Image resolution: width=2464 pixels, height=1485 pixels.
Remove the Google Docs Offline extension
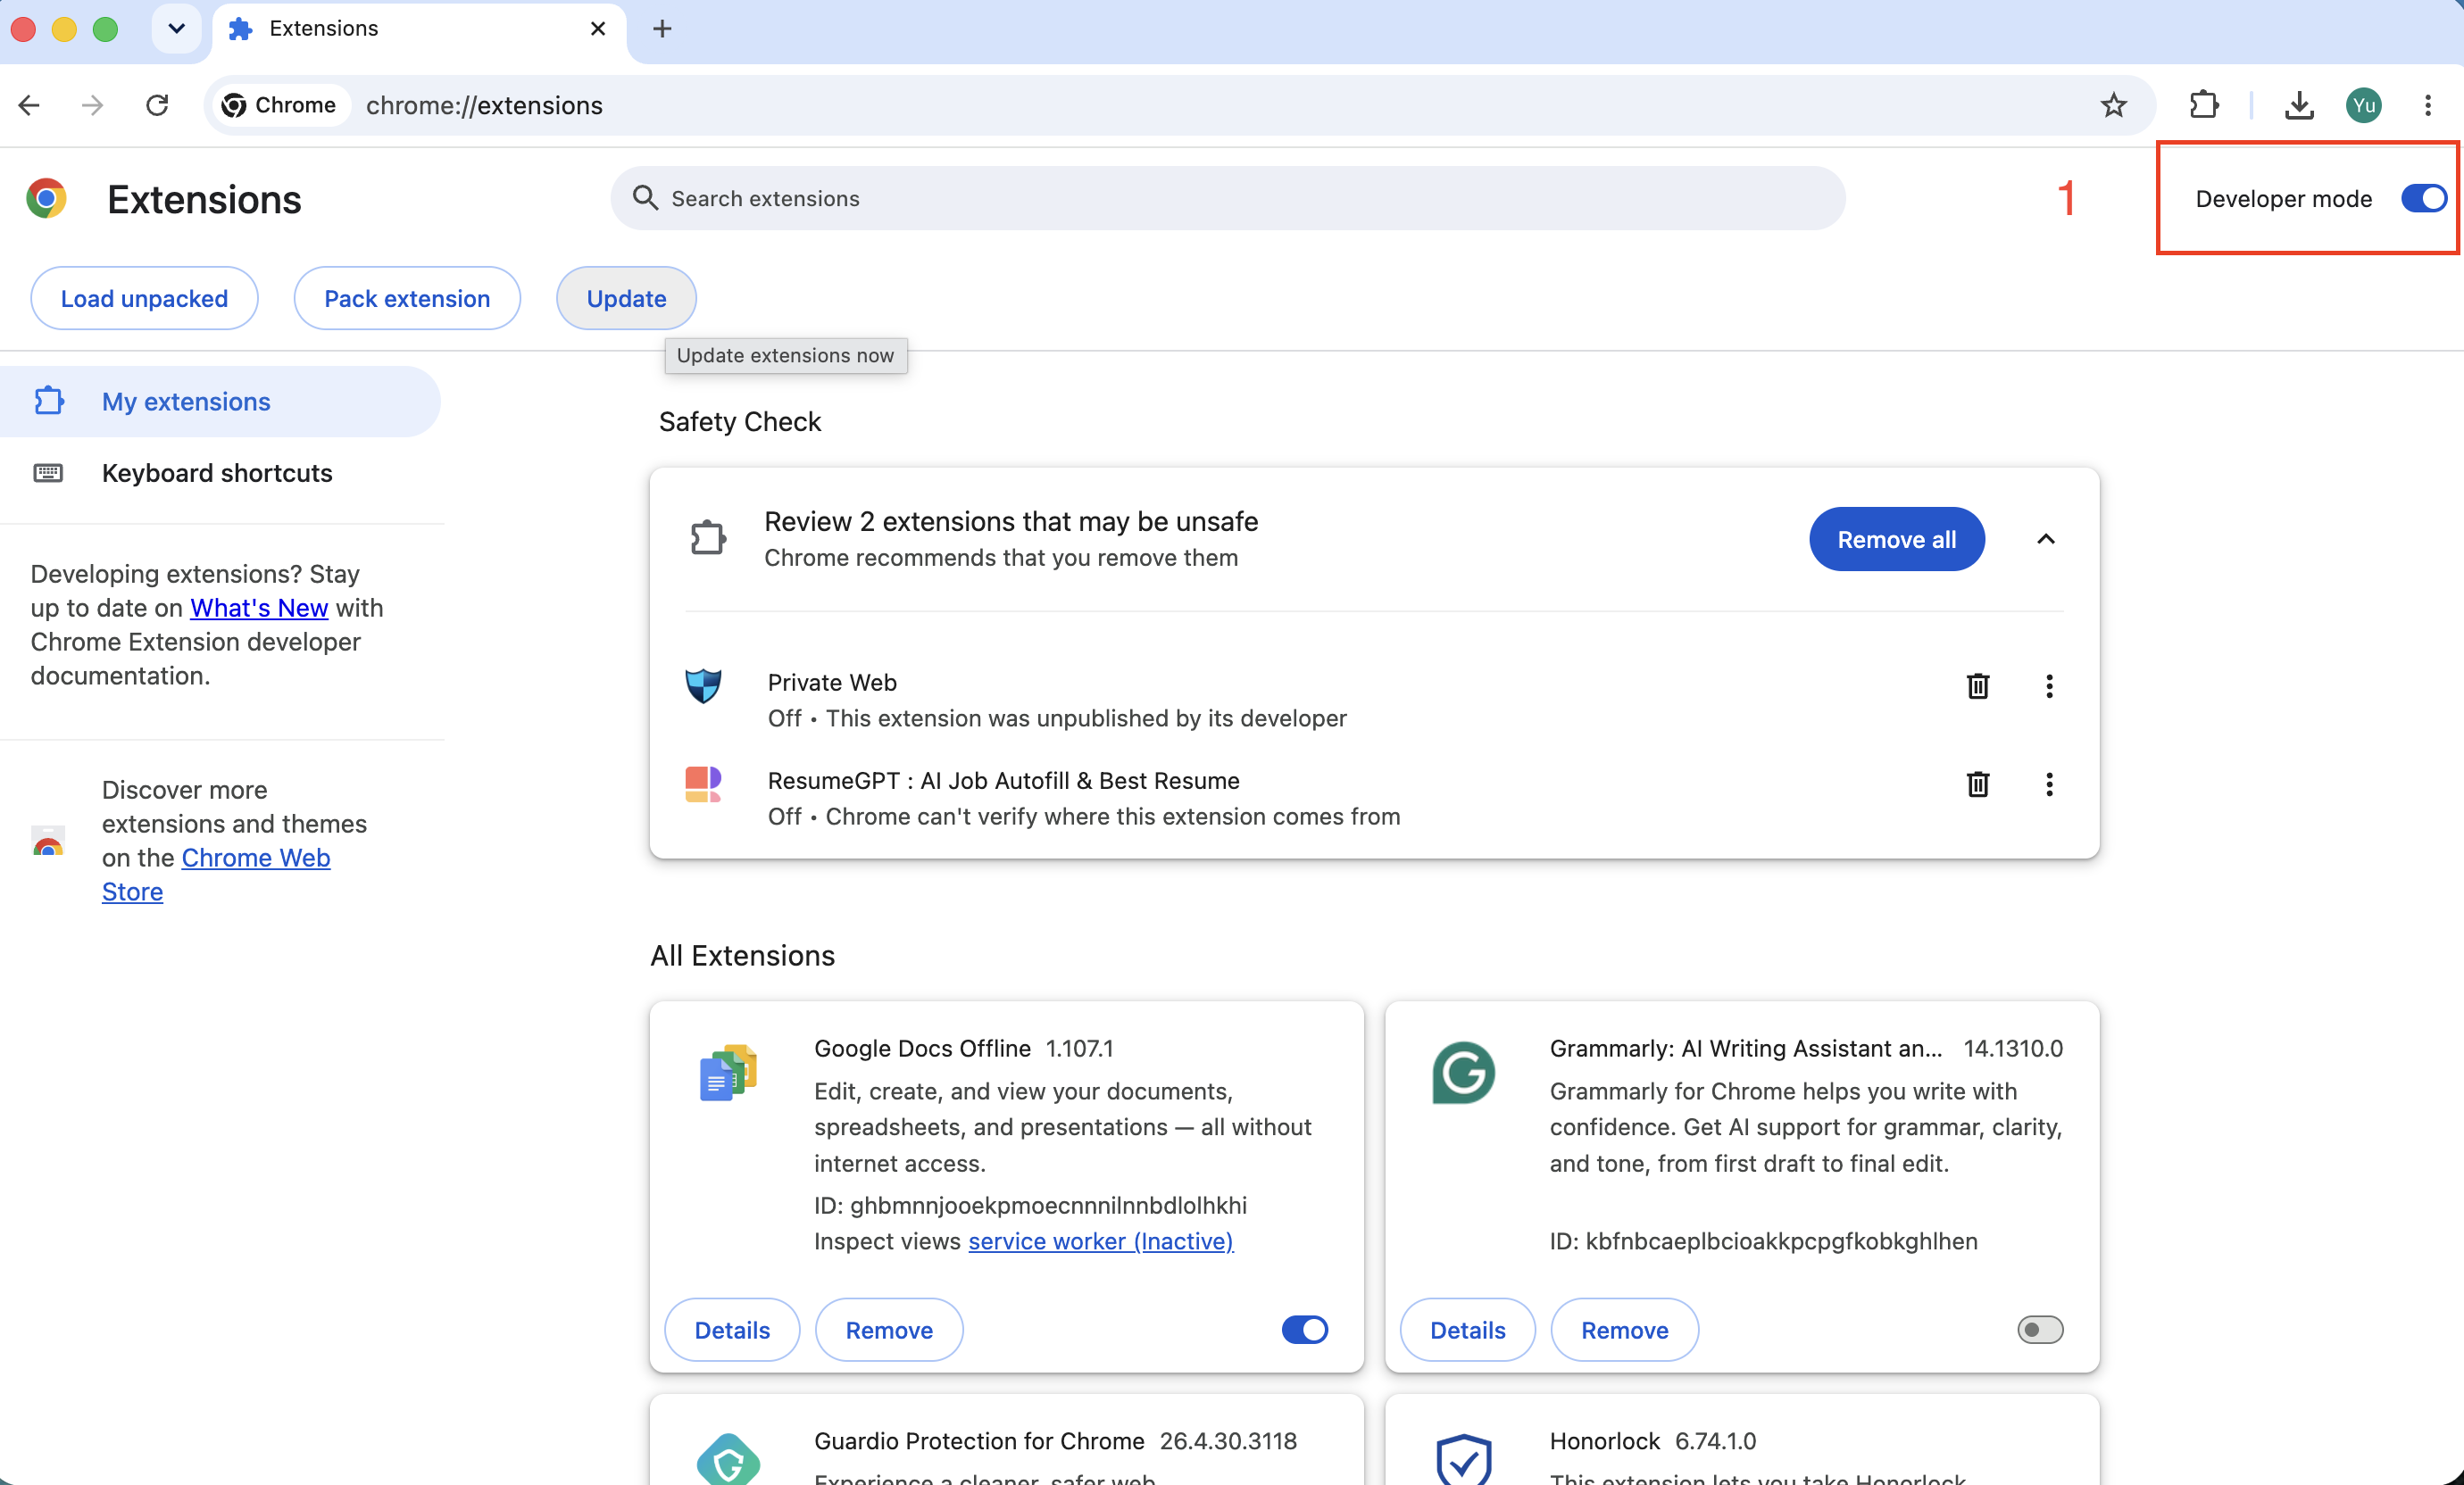[x=889, y=1330]
